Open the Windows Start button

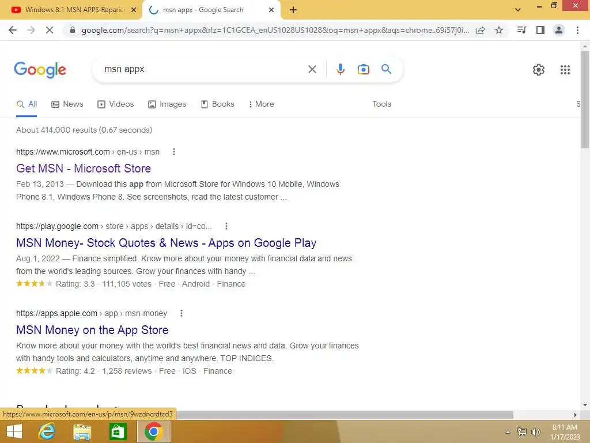click(x=14, y=431)
